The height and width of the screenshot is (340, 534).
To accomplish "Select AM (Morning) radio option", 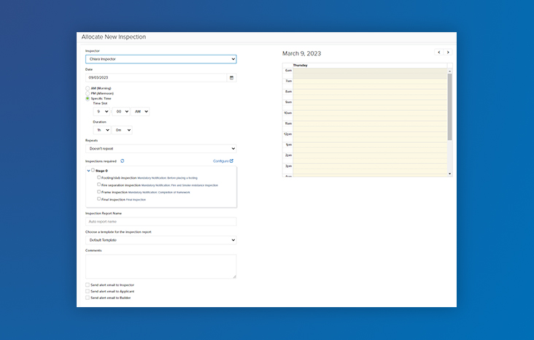I will click(x=88, y=88).
